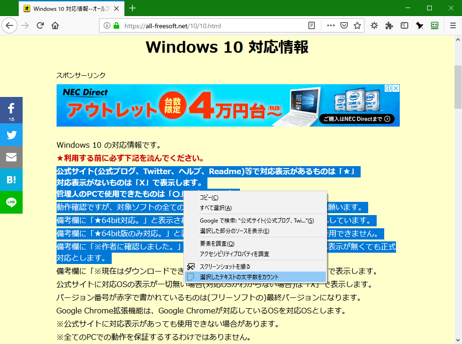This screenshot has height=344, width=462.
Task: Toggle reader view icon
Action: (312, 25)
